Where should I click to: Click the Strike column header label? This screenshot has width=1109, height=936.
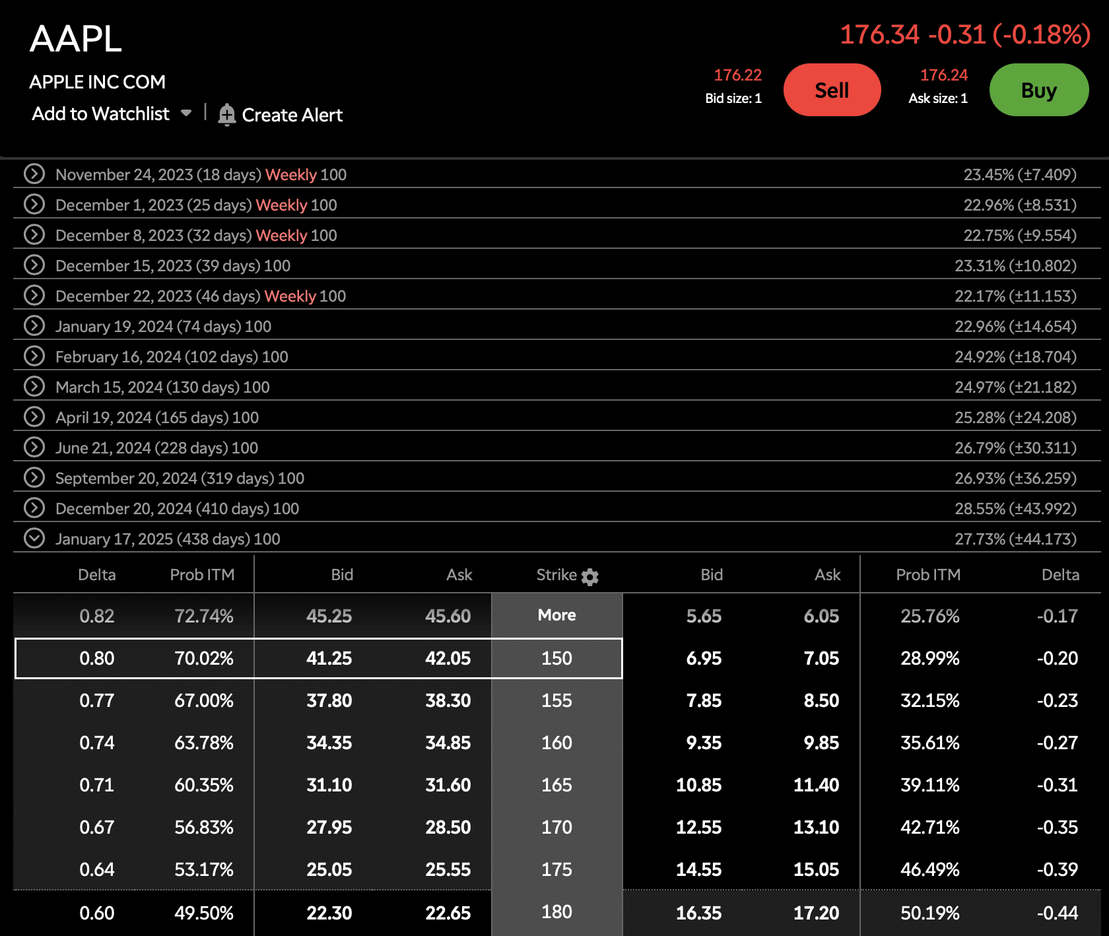pyautogui.click(x=556, y=574)
